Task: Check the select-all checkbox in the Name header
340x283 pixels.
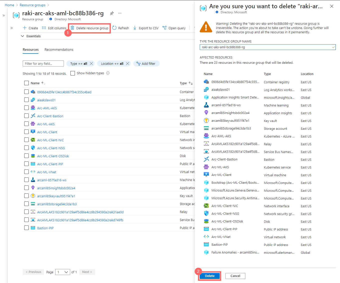Action: [26, 83]
